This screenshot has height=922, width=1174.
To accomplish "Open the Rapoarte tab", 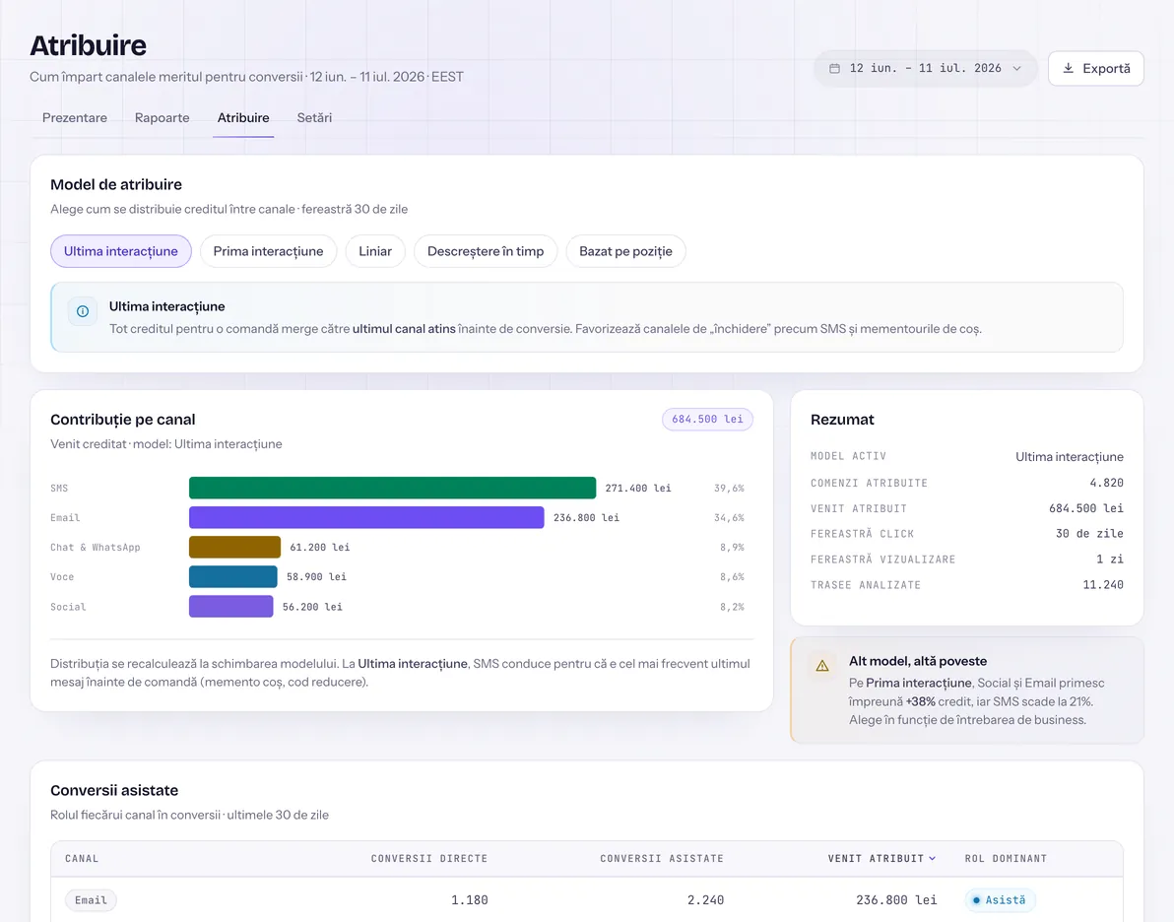I will [162, 117].
